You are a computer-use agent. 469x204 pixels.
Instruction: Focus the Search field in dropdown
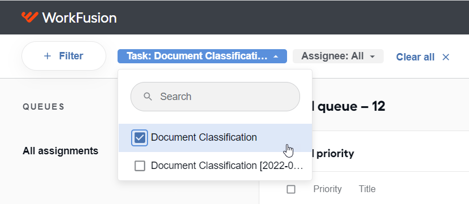click(x=215, y=97)
